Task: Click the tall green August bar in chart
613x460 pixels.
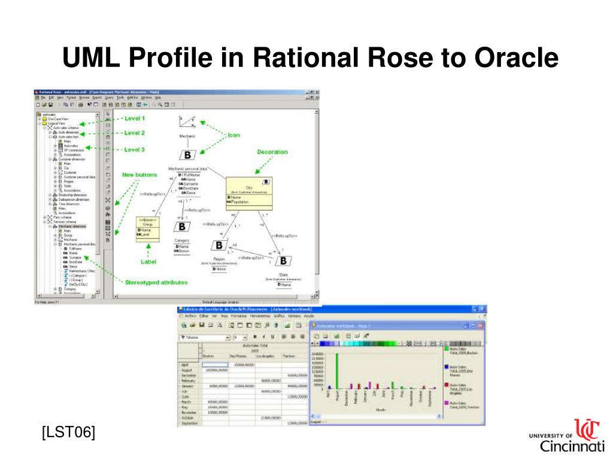Action: 337,371
